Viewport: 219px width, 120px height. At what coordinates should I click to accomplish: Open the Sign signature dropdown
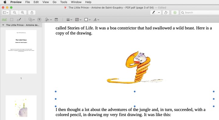48,20
